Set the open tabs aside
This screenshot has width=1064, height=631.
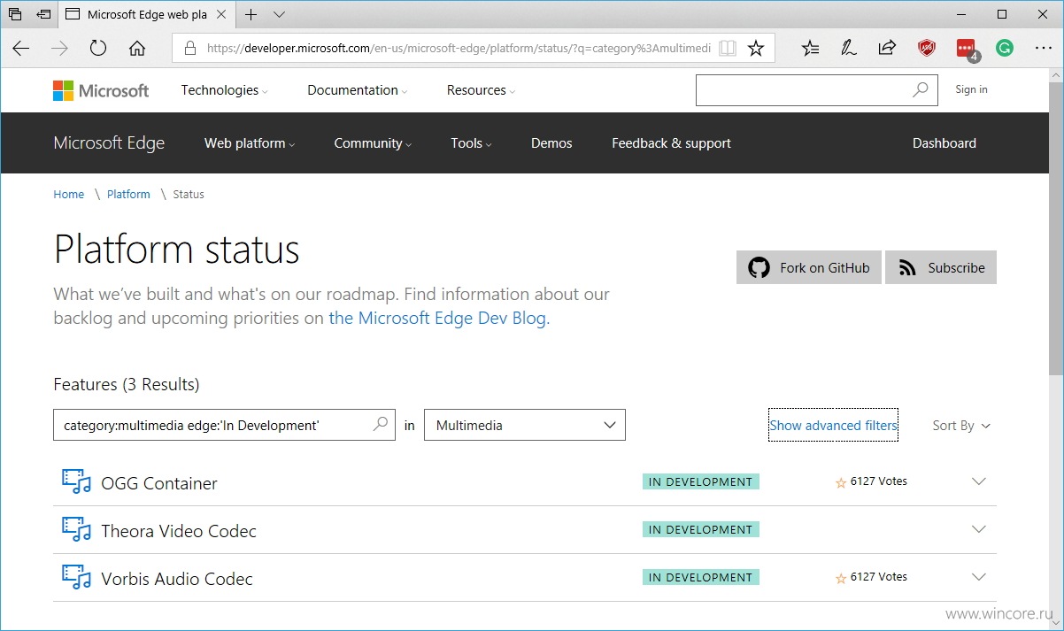[42, 14]
